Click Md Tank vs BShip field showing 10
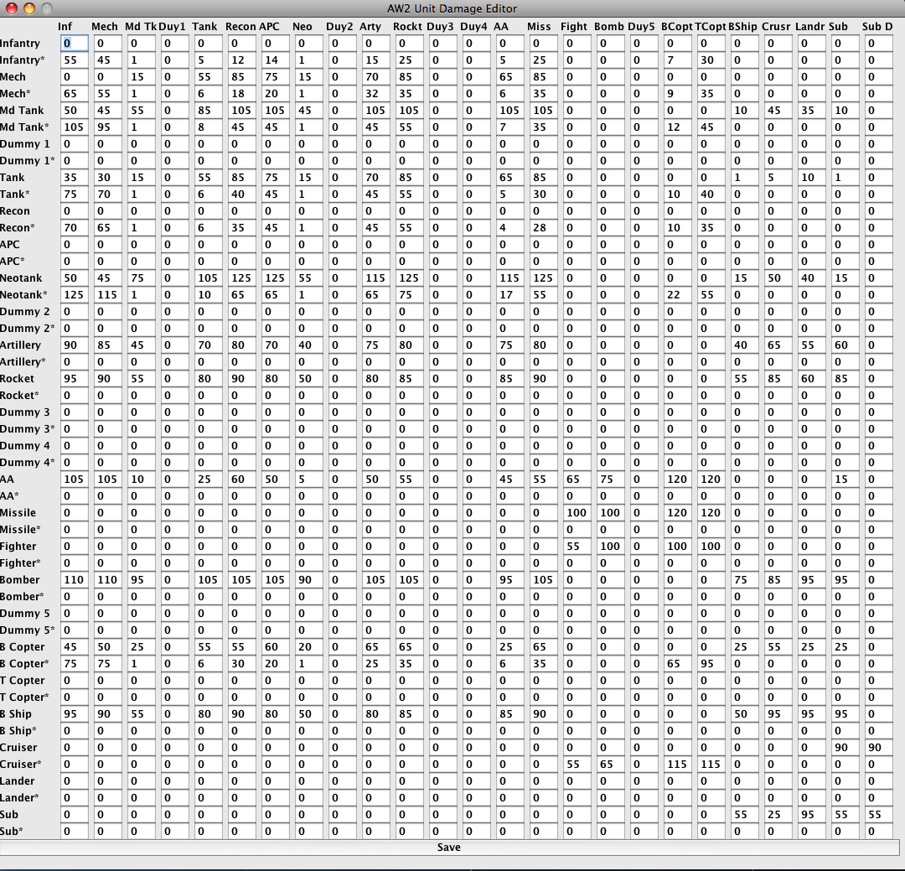Viewport: 905px width, 871px height. pyautogui.click(x=743, y=111)
